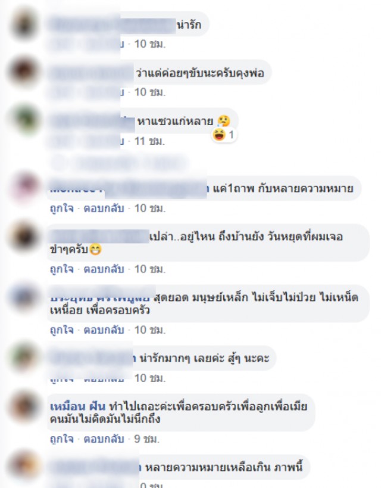Open avatar beside แค่1ภาพ กับหลายความหมาย comment
Image resolution: width=381 pixels, height=488 pixels.
pos(24,187)
